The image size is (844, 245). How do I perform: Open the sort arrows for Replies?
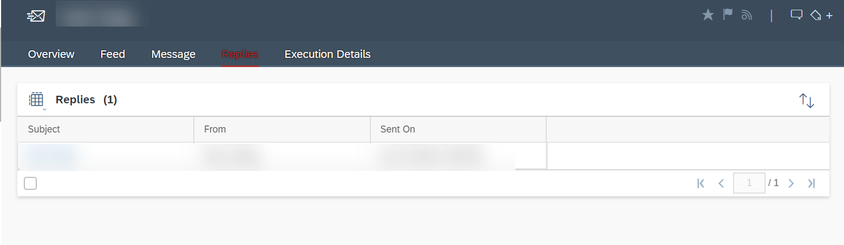[x=807, y=100]
